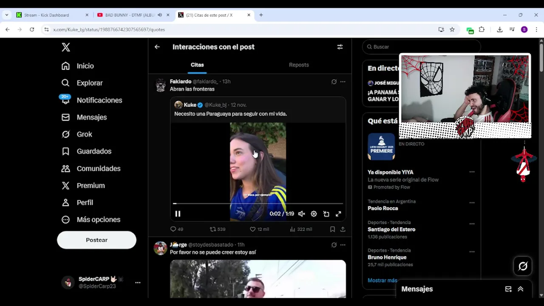Screen dimensions: 544x306
Task: Open more options on Fakiardo's post
Action: click(x=343, y=82)
